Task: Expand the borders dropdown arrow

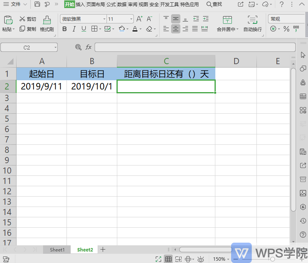Action: (100, 29)
